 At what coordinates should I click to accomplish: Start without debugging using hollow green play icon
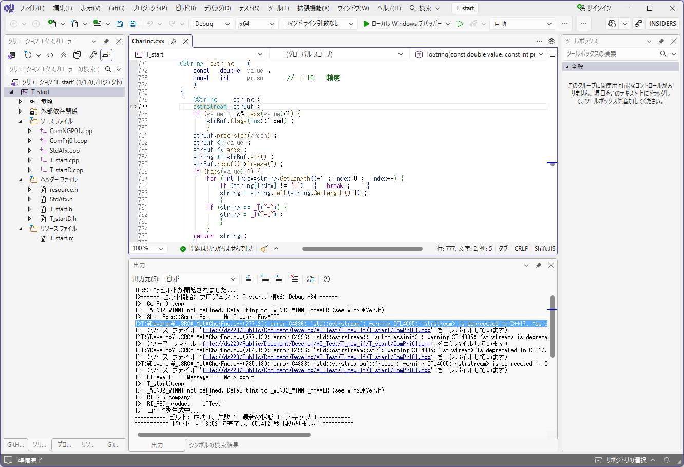click(x=460, y=24)
